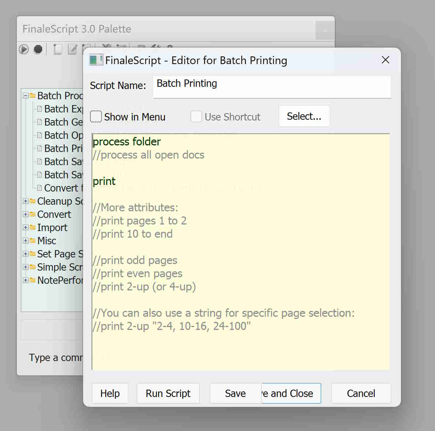Screen dimensions: 435x431
Task: Click the Play script icon in palette
Action: click(24, 49)
